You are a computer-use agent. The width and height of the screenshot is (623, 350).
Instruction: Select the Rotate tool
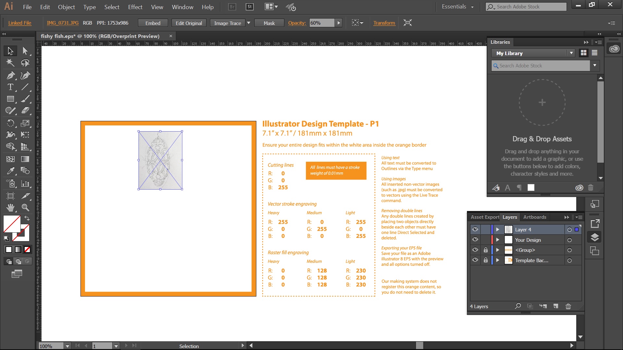[10, 123]
